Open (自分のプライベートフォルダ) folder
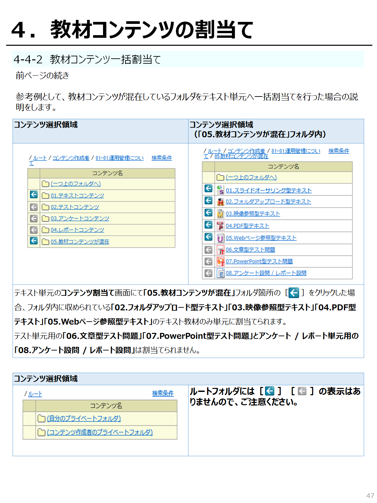This screenshot has height=503, width=377. pos(84,418)
